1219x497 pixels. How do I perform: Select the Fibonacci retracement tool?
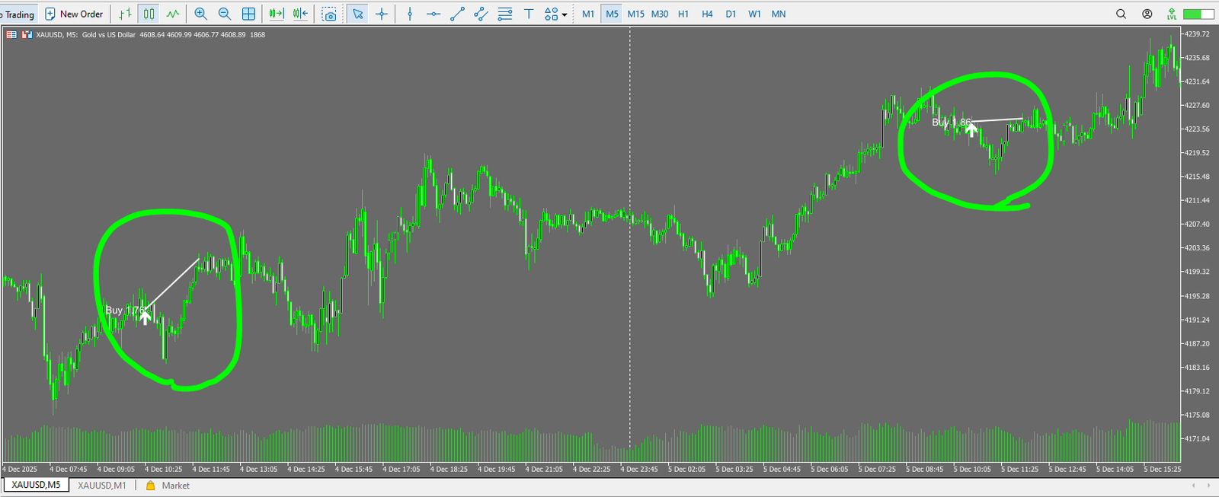point(504,14)
